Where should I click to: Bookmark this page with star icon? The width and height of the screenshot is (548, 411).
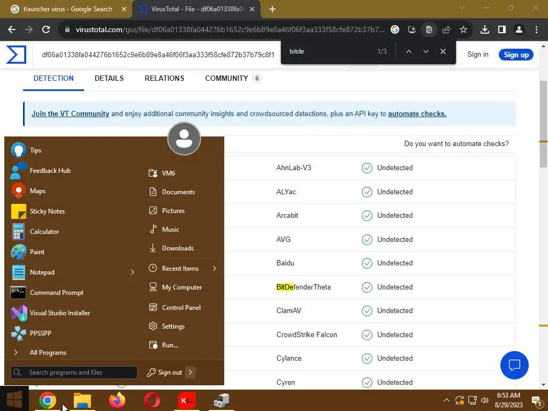click(x=463, y=30)
